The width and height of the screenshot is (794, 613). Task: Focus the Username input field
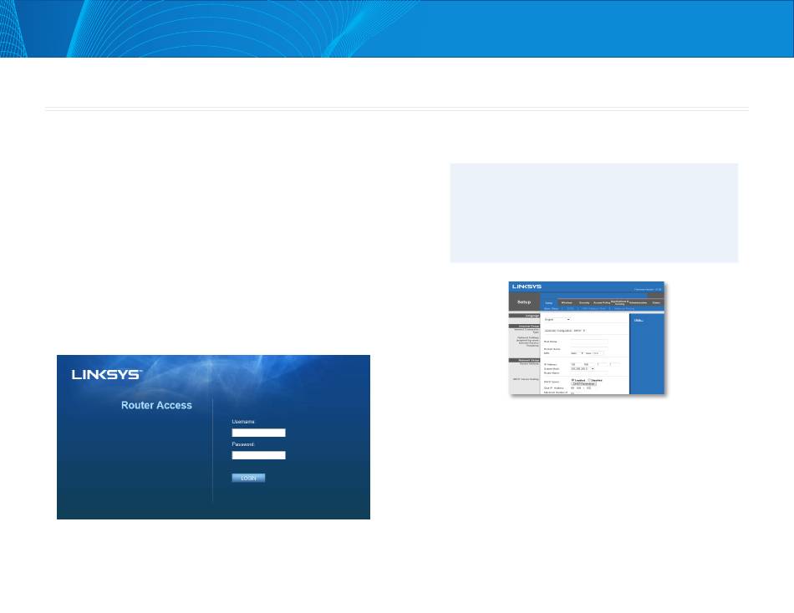[259, 433]
